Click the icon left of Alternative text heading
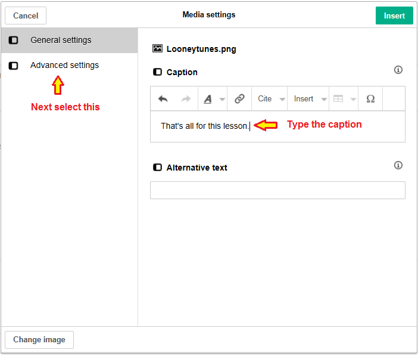Viewport: 418px width, 356px height. point(157,168)
